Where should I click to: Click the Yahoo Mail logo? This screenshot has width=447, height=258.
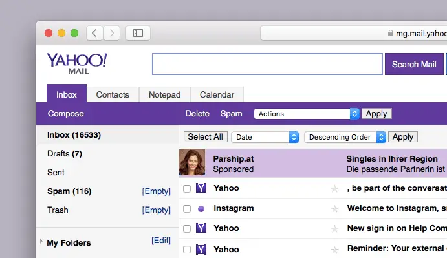pyautogui.click(x=77, y=63)
